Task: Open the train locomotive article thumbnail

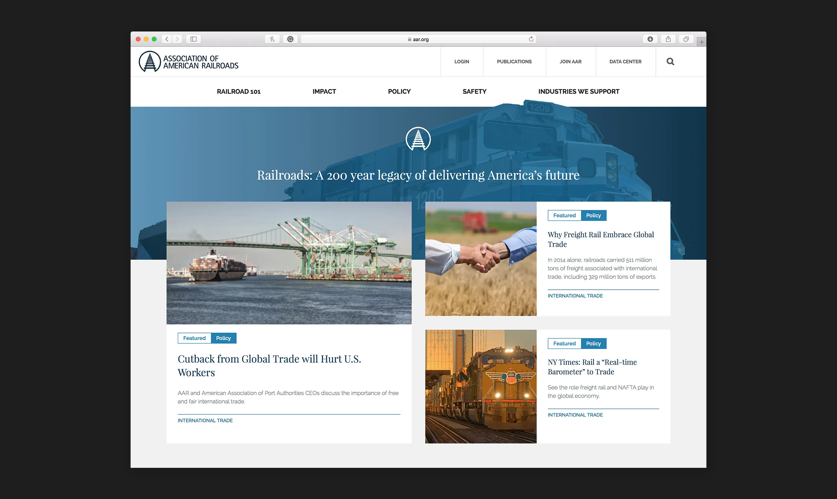Action: click(481, 386)
